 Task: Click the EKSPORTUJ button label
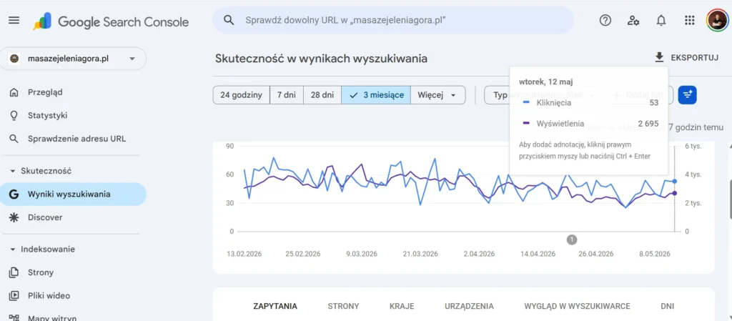point(695,58)
